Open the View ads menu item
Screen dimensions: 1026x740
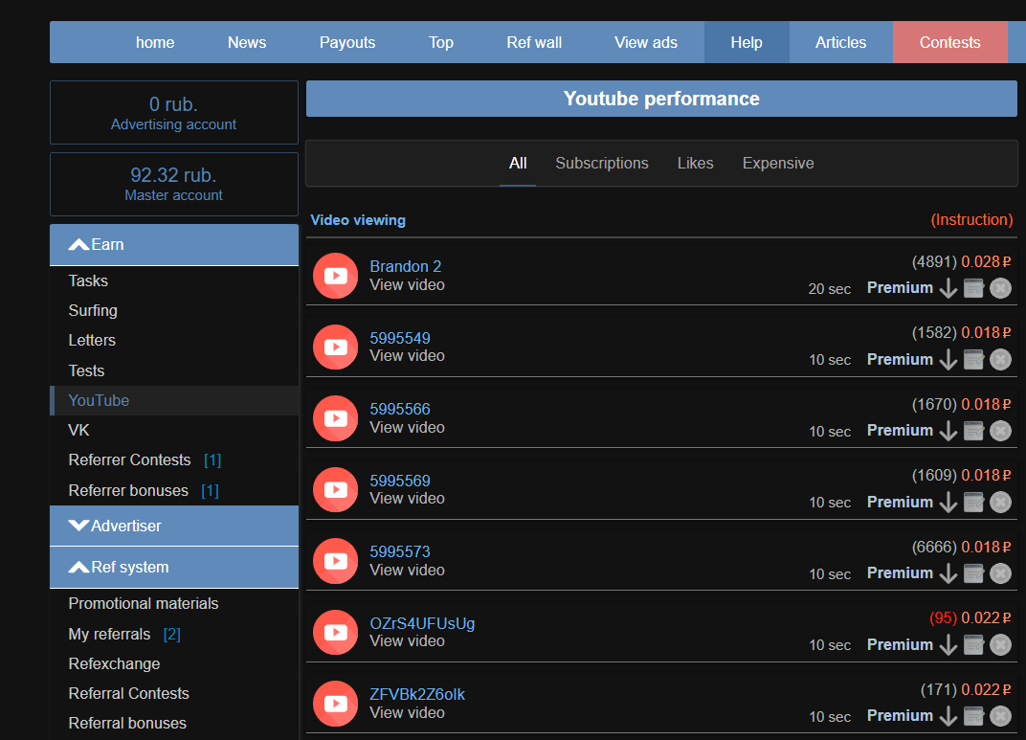[x=646, y=42]
